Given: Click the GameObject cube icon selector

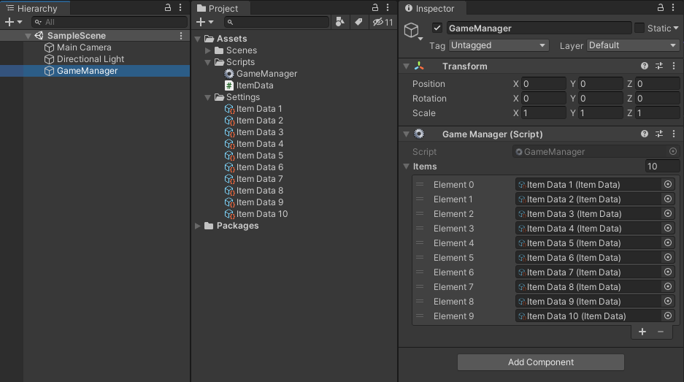Looking at the screenshot, I should pyautogui.click(x=412, y=31).
